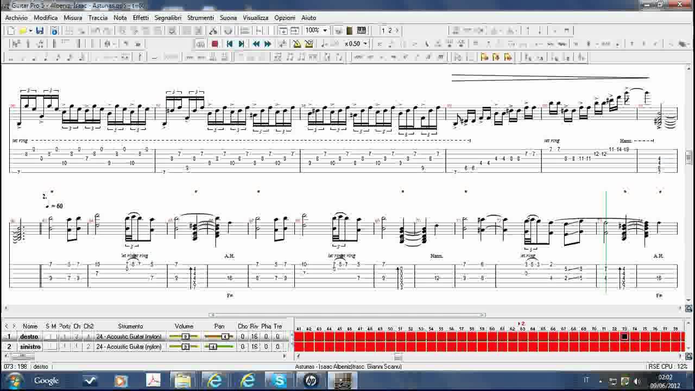Open the Opzioni menu
Image resolution: width=695 pixels, height=391 pixels.
(x=285, y=17)
